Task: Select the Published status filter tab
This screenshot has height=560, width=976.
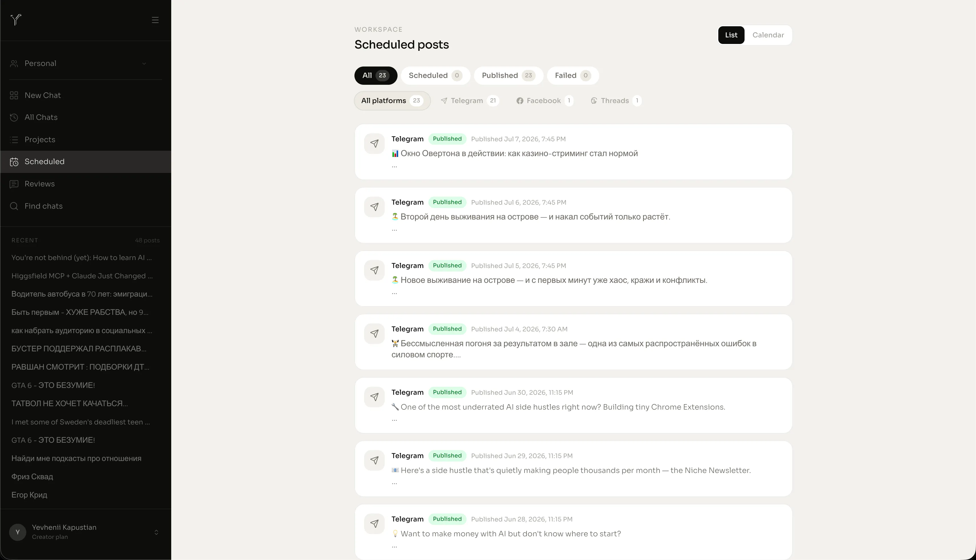Action: 508,75
